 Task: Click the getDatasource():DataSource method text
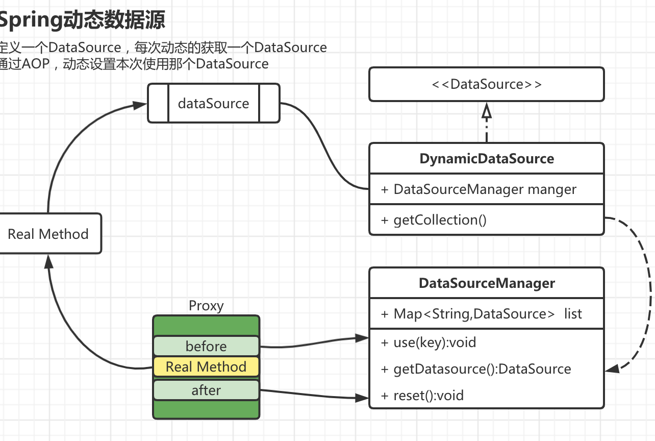pos(482,369)
